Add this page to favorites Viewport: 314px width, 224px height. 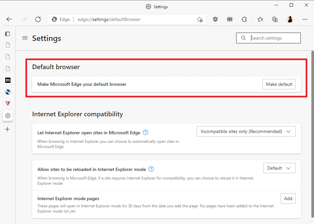pyautogui.click(x=200, y=20)
